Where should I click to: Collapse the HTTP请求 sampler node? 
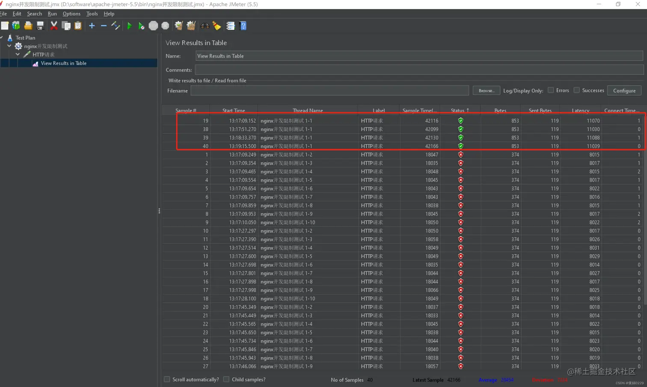coord(18,55)
